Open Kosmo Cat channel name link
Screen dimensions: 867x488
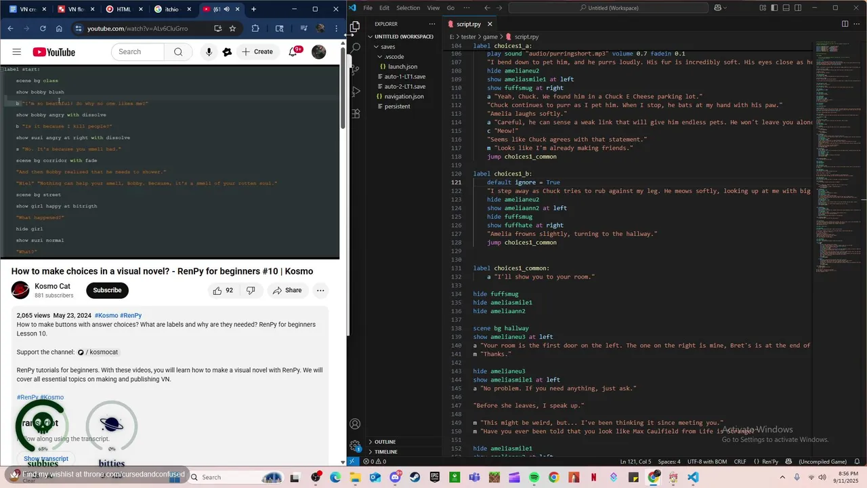[52, 286]
